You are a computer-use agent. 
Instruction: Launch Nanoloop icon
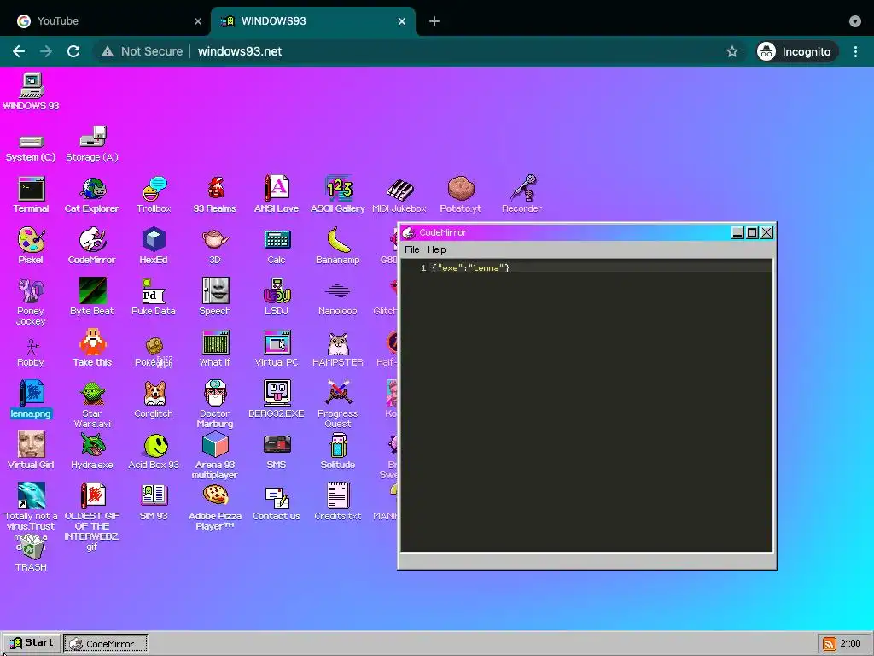[x=338, y=296]
